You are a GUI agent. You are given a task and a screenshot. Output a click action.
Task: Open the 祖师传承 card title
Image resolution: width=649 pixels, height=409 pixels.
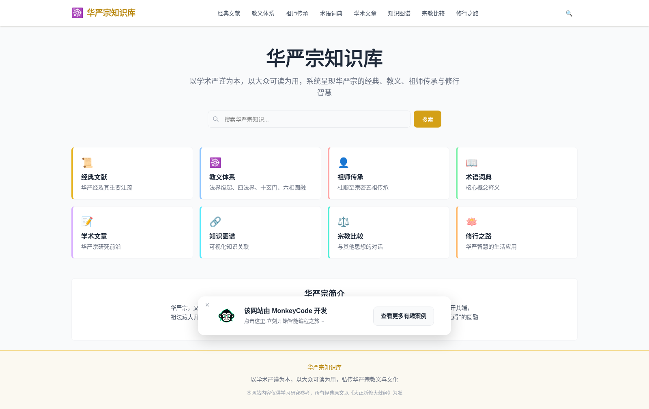click(x=350, y=177)
